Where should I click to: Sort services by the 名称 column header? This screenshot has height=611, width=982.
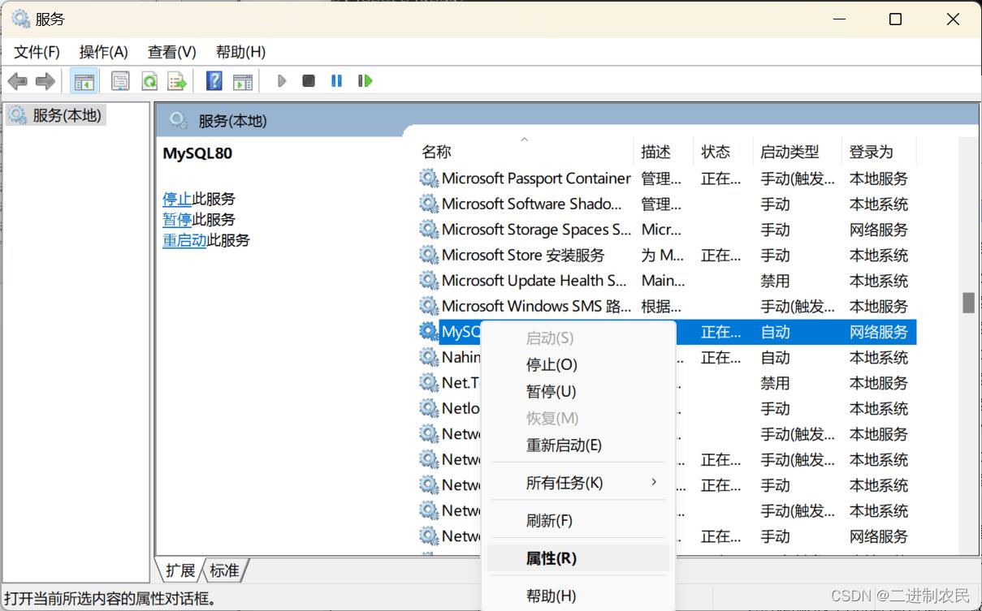pos(437,152)
